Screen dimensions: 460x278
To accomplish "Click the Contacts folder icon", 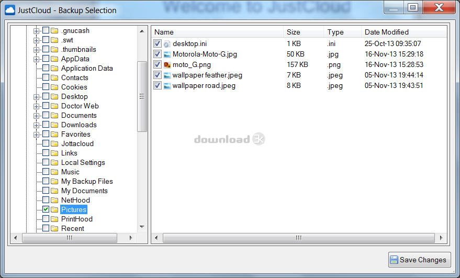I will [54, 77].
